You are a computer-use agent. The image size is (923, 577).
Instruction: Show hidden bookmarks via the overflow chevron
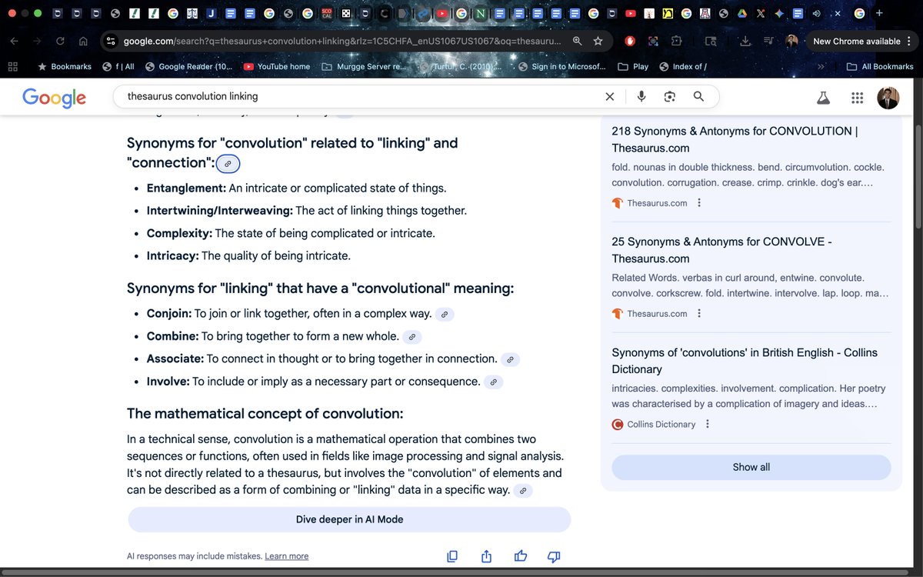point(821,67)
